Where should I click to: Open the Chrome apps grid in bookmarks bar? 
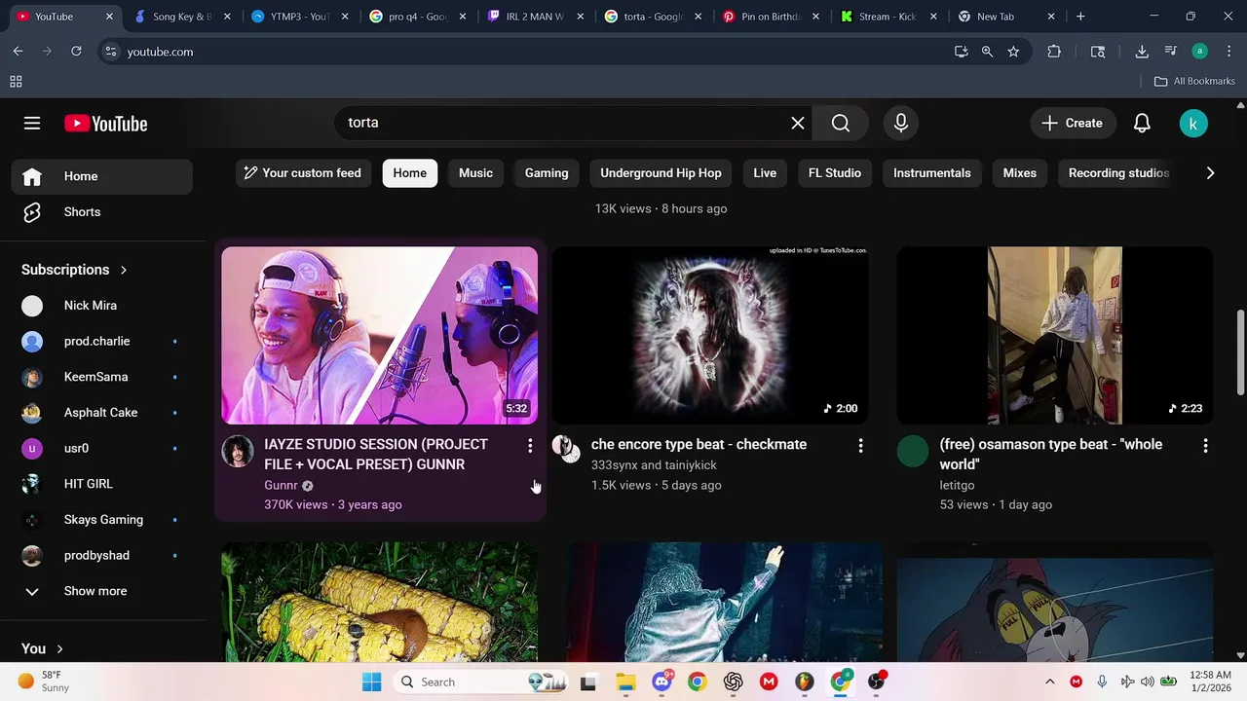coord(16,81)
